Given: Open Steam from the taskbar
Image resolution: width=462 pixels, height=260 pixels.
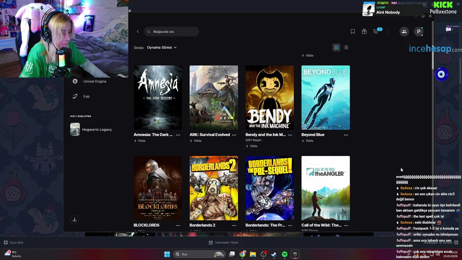Looking at the screenshot, I should tap(274, 254).
